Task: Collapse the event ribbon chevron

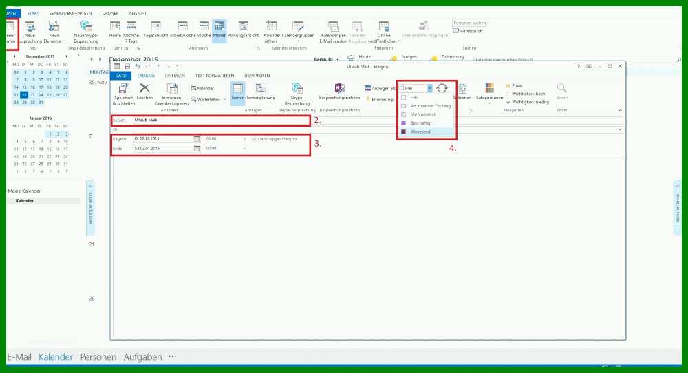Action: click(620, 110)
